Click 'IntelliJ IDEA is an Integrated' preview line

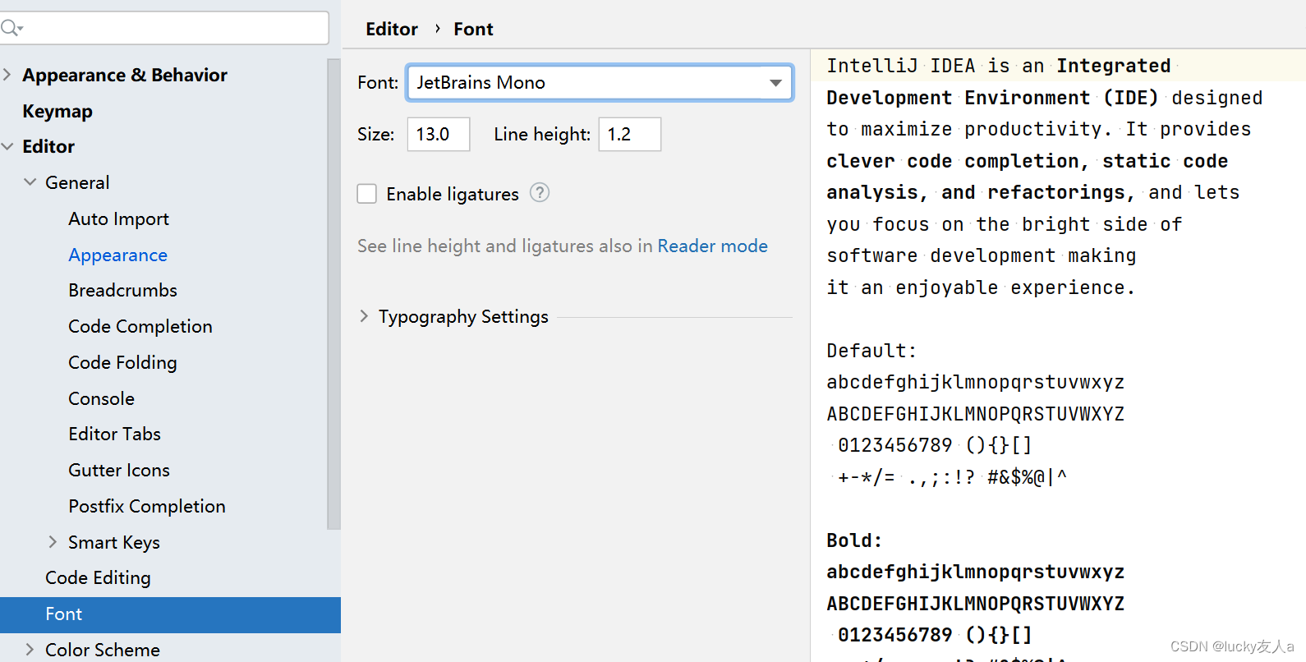(x=999, y=66)
